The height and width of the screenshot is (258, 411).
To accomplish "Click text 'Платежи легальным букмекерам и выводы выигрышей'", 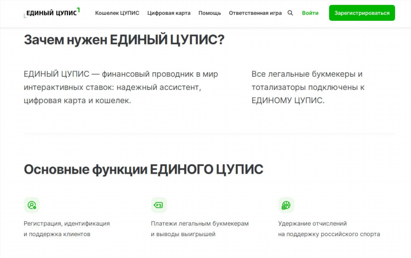I will (x=199, y=228).
